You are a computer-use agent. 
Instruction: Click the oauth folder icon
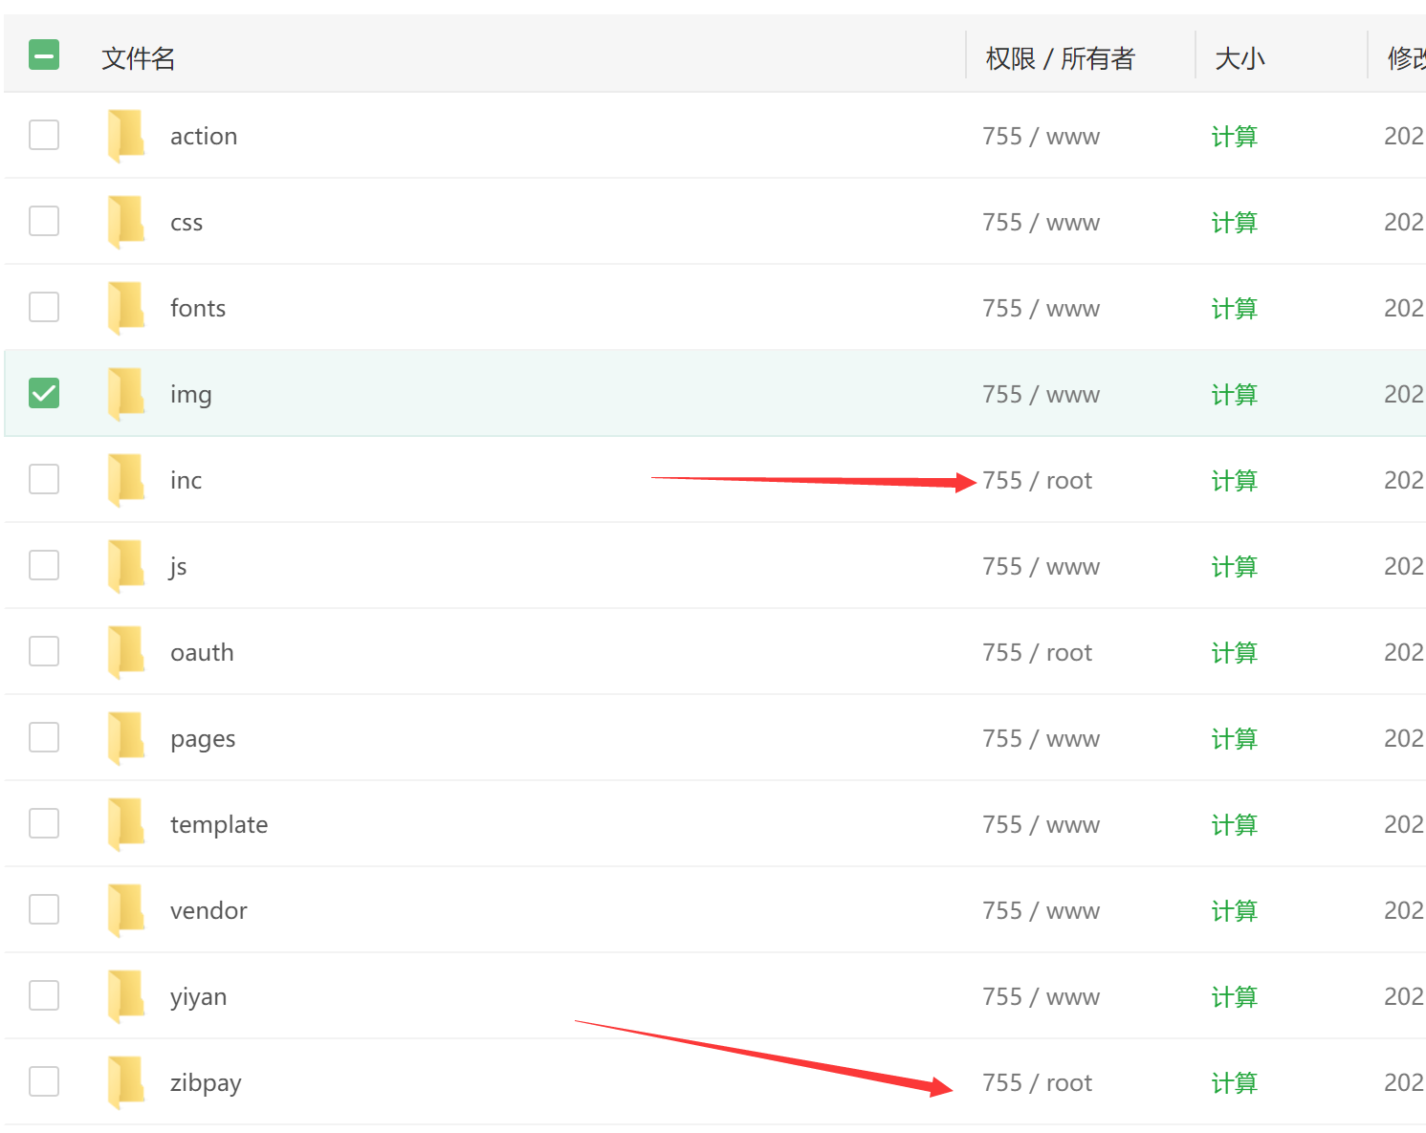pos(125,652)
